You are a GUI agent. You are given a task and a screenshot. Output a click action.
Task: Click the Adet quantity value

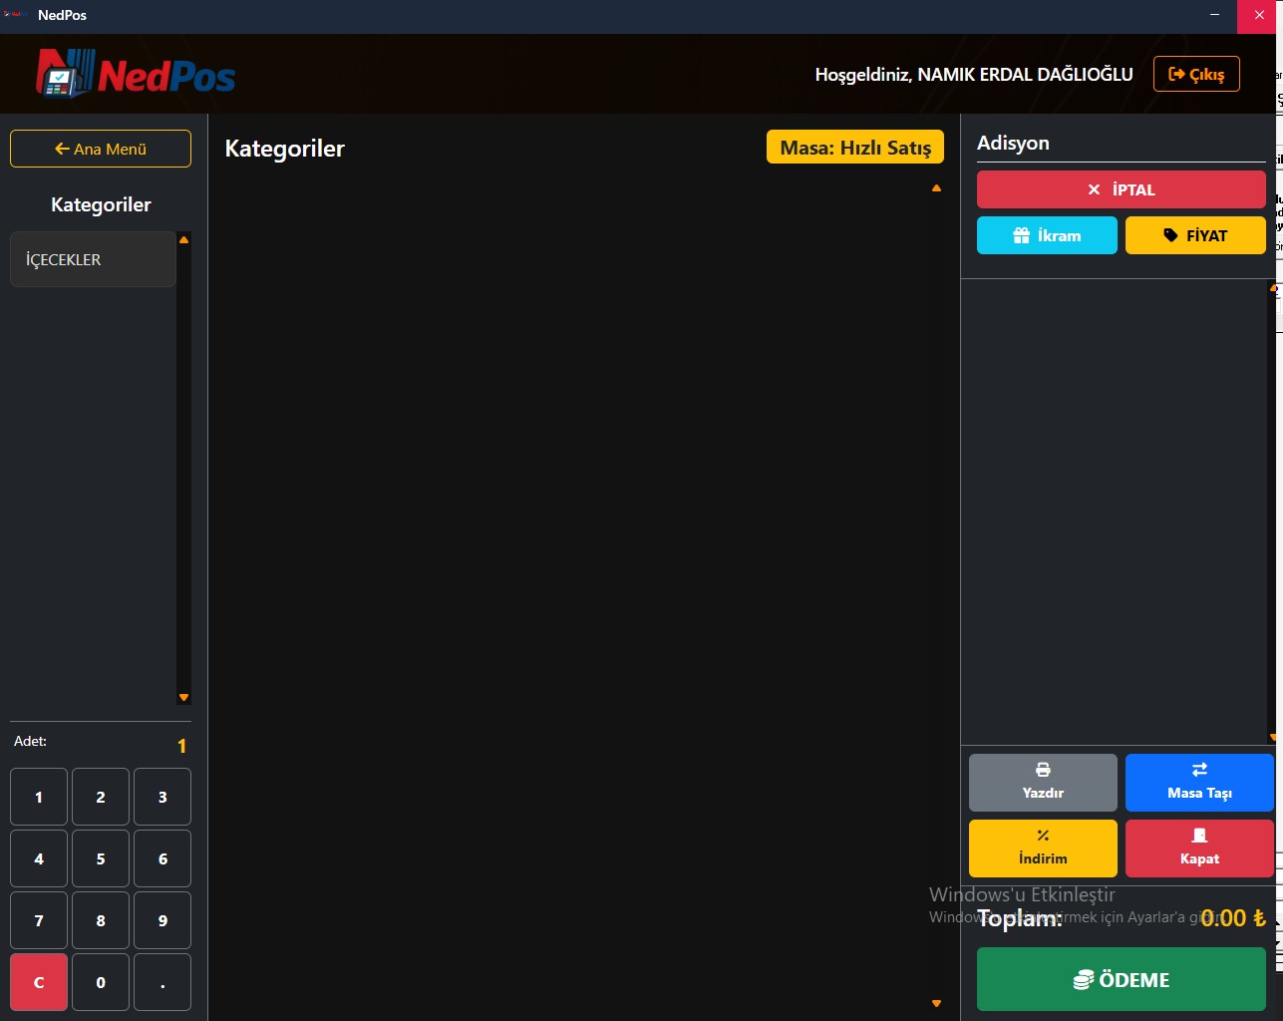click(x=181, y=746)
